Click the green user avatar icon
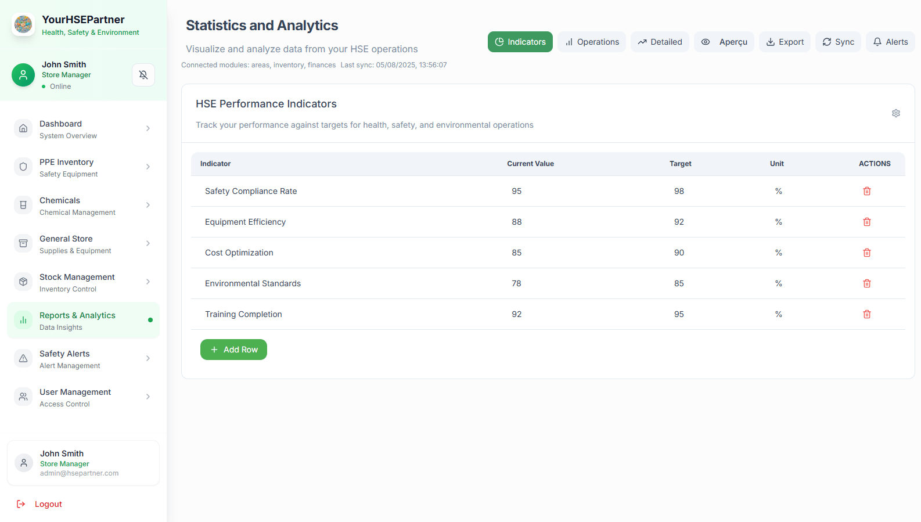This screenshot has width=921, height=522. point(23,75)
